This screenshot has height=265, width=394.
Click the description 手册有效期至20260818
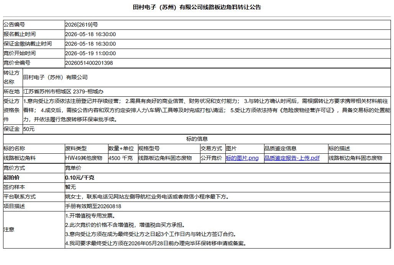tap(93, 206)
